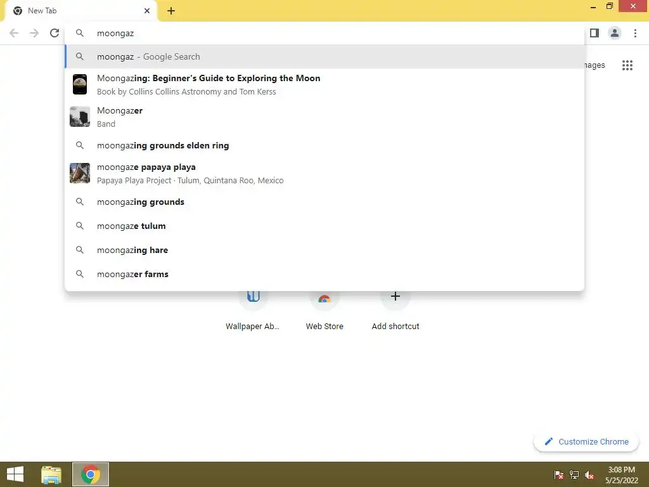Pick the 'moongazing hare' suggestion

(325, 250)
